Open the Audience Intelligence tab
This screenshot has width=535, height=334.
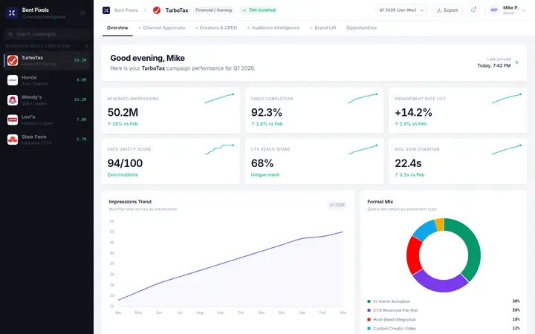pyautogui.click(x=273, y=28)
